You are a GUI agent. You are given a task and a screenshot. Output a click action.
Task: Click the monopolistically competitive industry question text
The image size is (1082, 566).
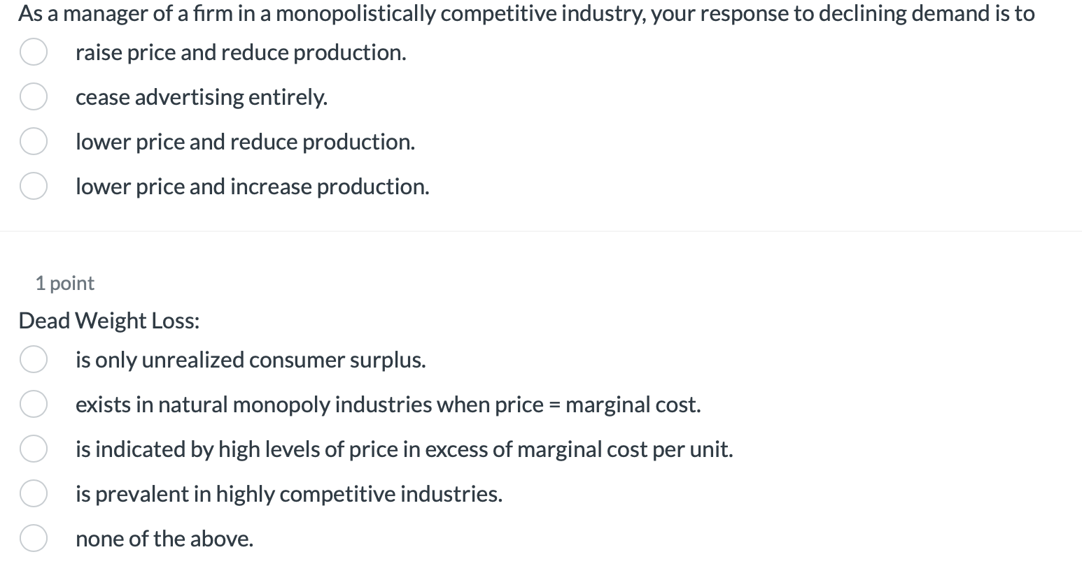[526, 13]
